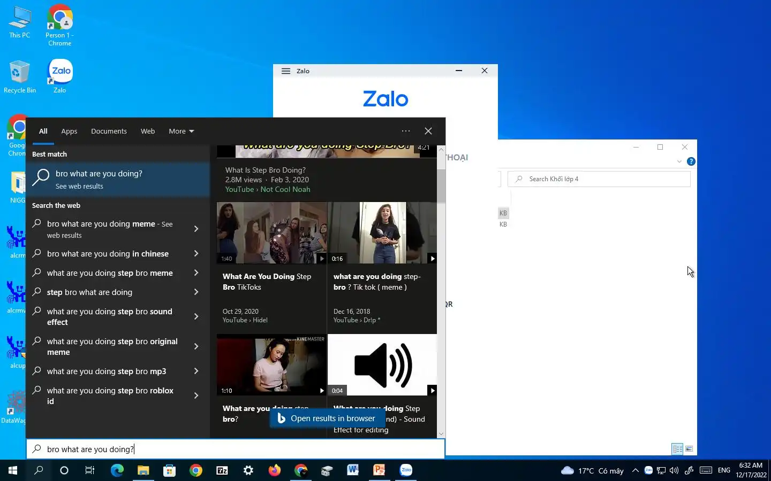Open the network tray icon
This screenshot has width=771, height=481.
[x=661, y=470]
